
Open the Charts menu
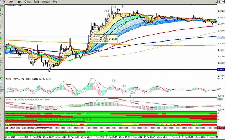pyautogui.click(x=27, y=1)
